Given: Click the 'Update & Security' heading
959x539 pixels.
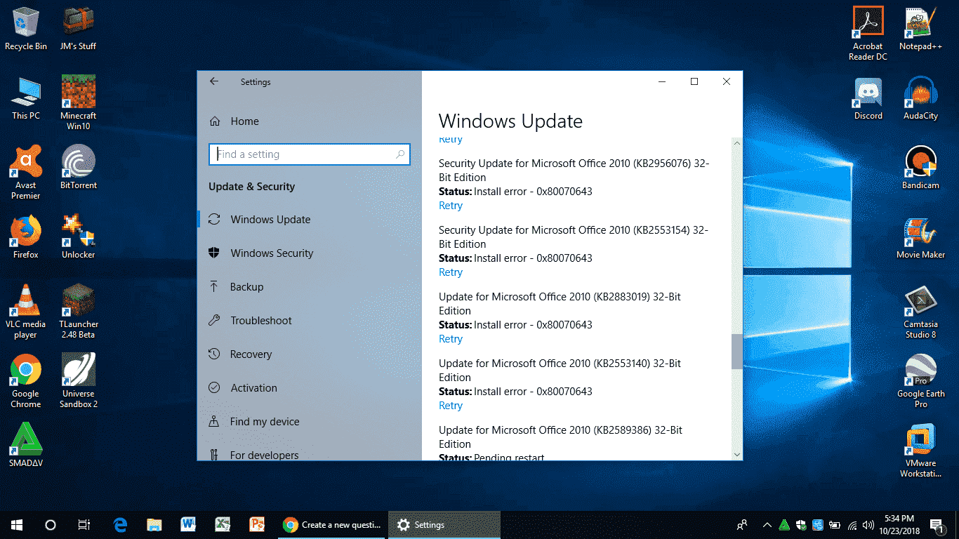Looking at the screenshot, I should (x=251, y=187).
